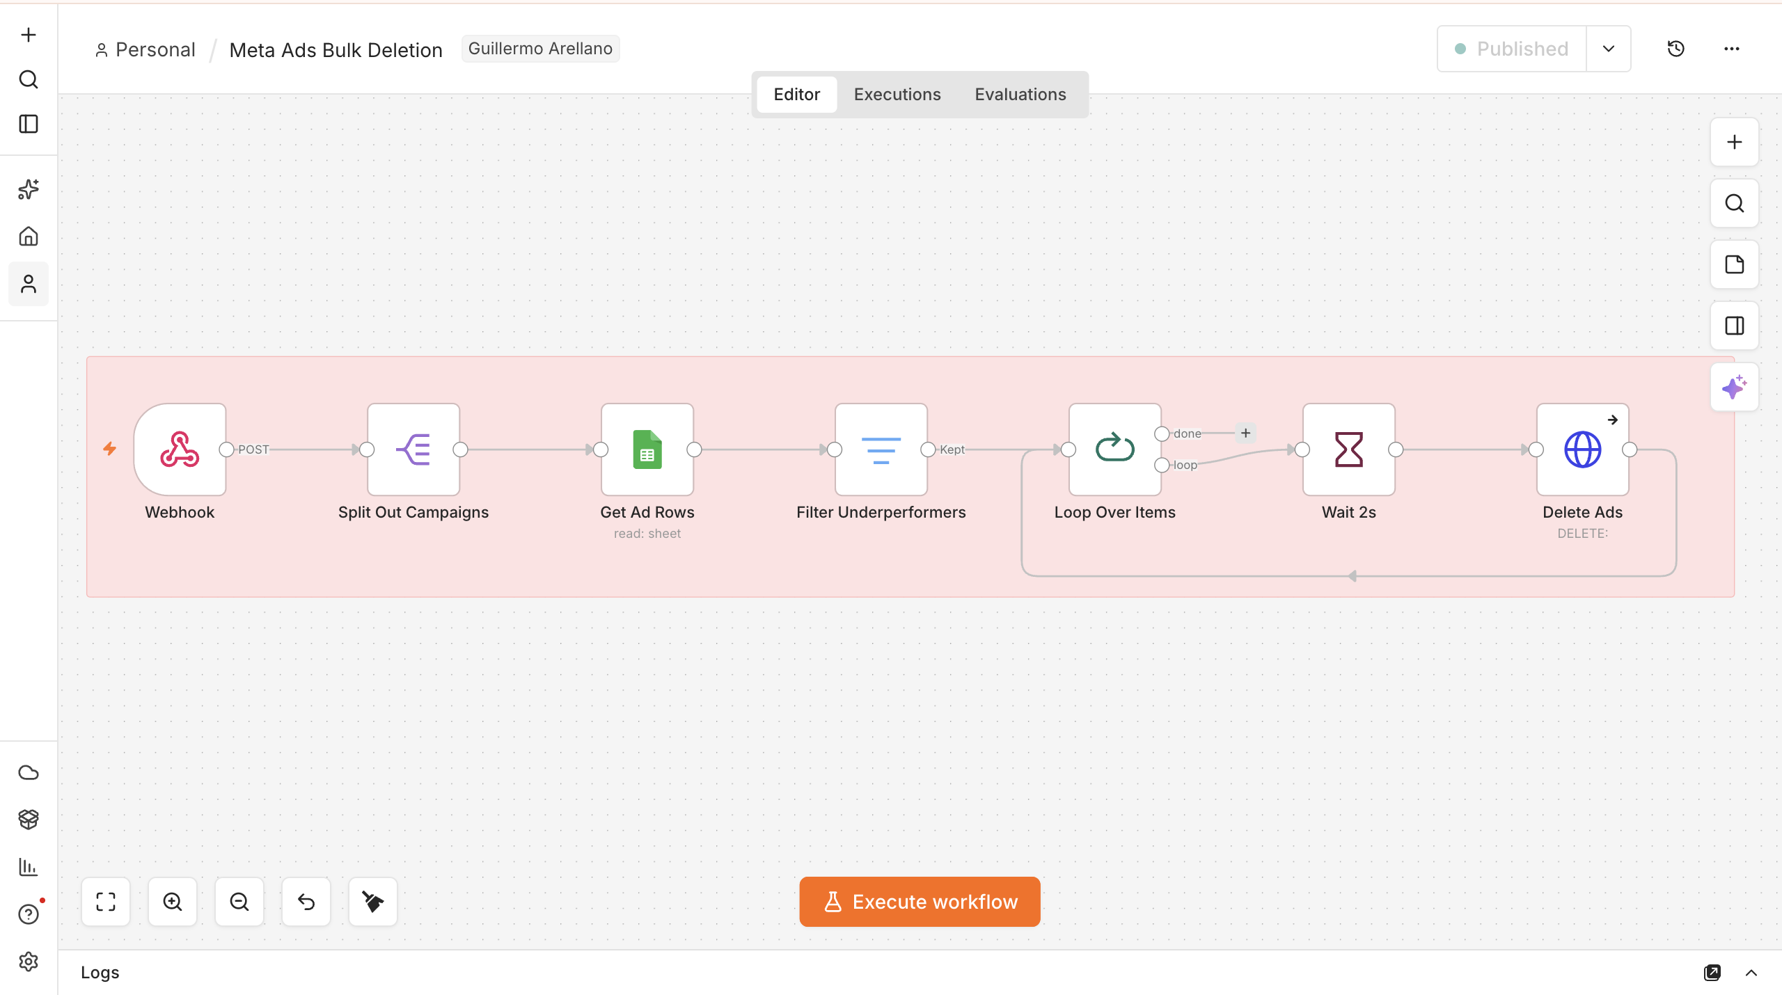
Task: Open the templates box icon in the sidebar
Action: pos(29,820)
